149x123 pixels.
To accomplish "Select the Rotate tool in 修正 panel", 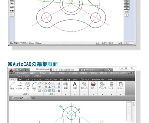I will (50, 84).
